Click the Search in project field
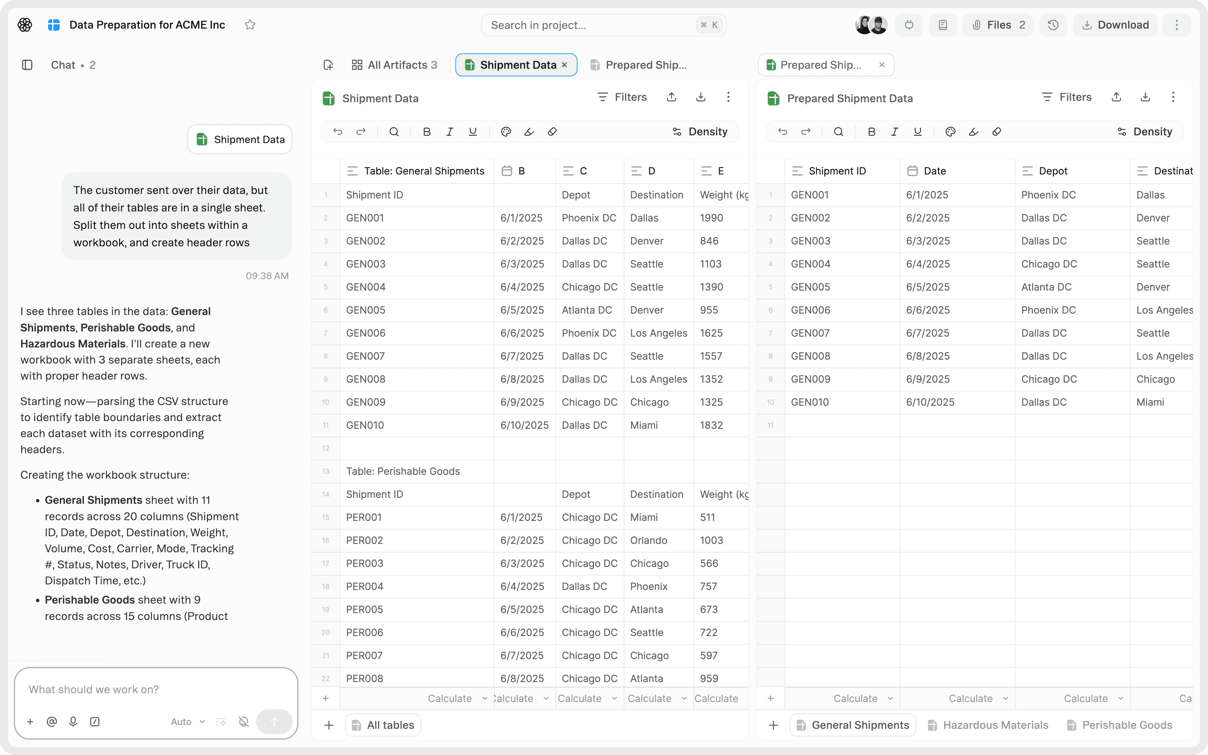 click(603, 25)
